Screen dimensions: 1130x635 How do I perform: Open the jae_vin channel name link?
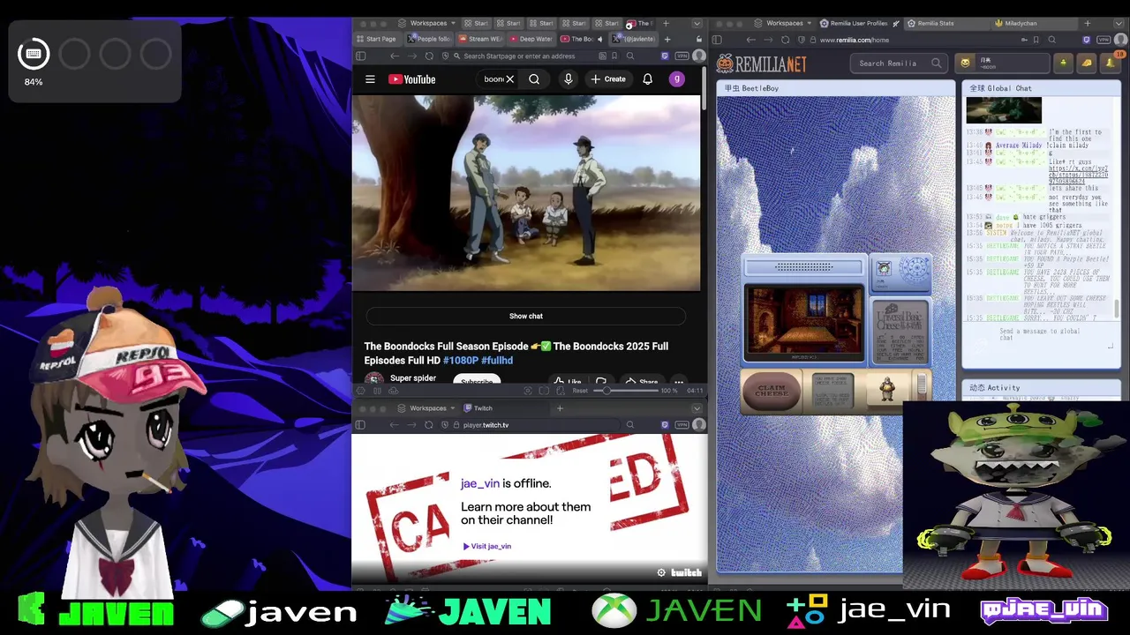point(480,483)
